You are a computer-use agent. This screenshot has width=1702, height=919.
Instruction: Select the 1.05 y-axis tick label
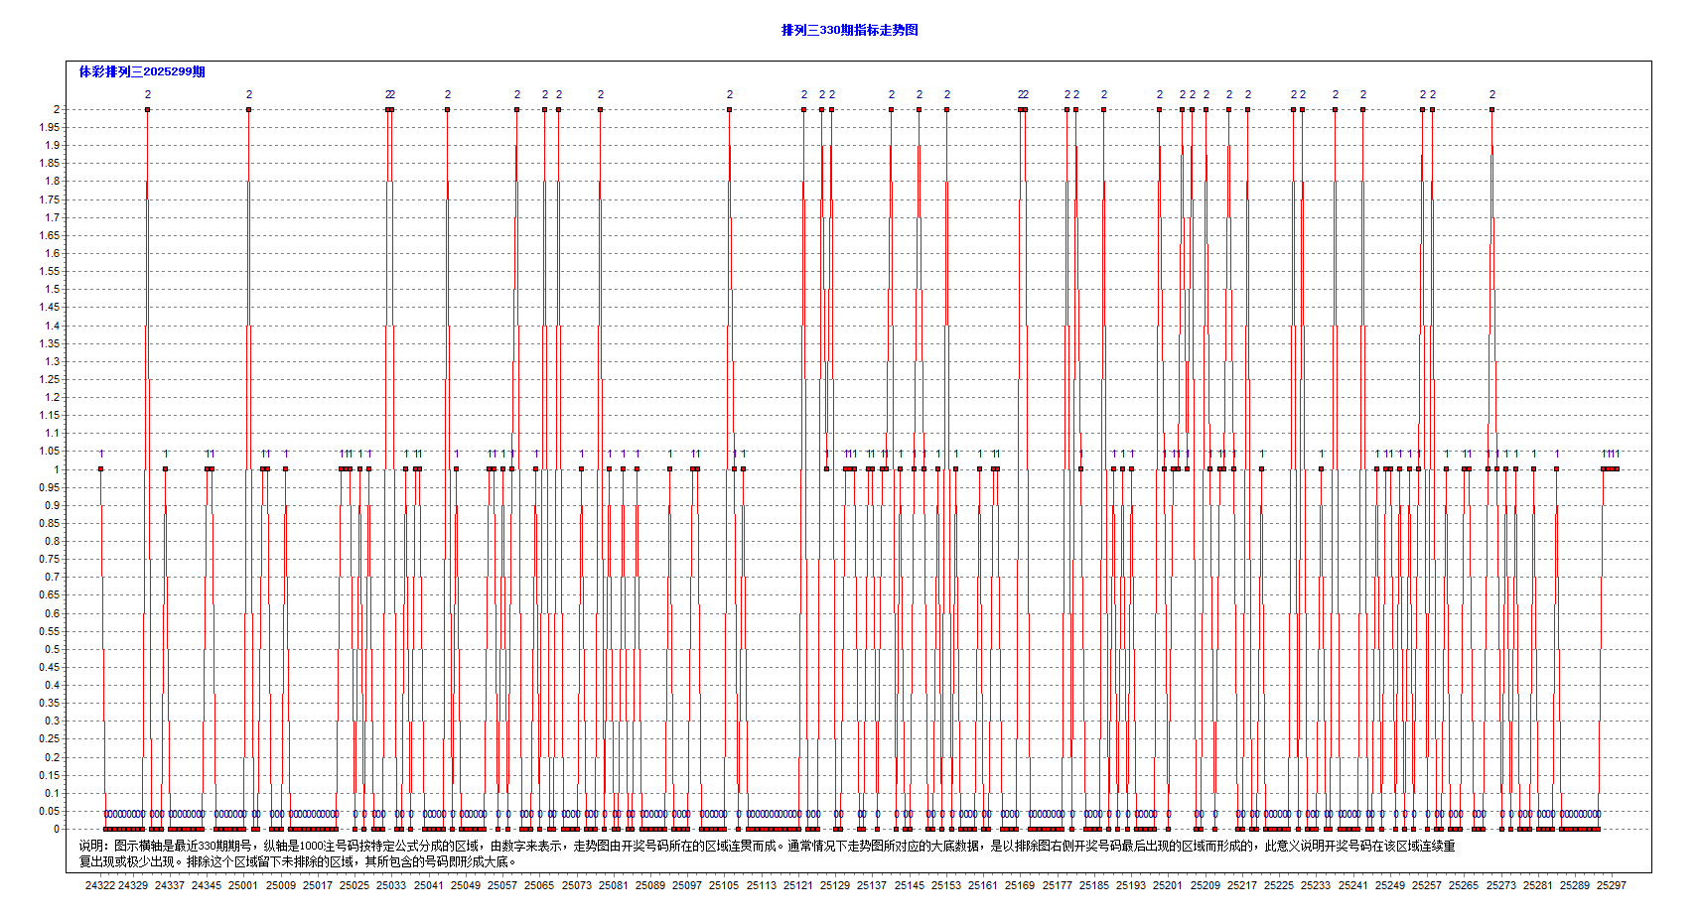click(49, 452)
